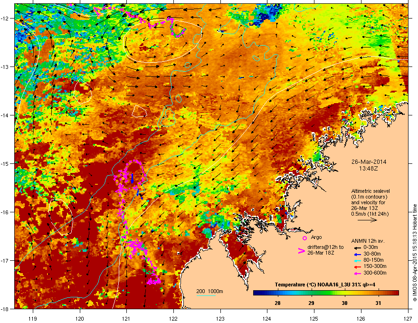Click the latitude axis label -16
The height and width of the screenshot is (323, 418).
pos(5,212)
